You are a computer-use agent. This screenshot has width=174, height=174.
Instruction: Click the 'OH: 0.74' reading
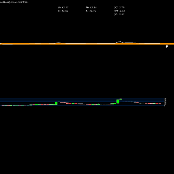tap(119, 11)
